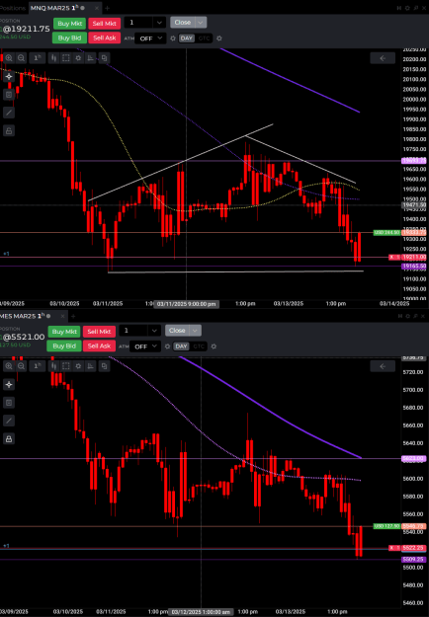Screen dimensions: 429x617
Task: Click Buy Mkt on MNQ panel
Action: 69,24
